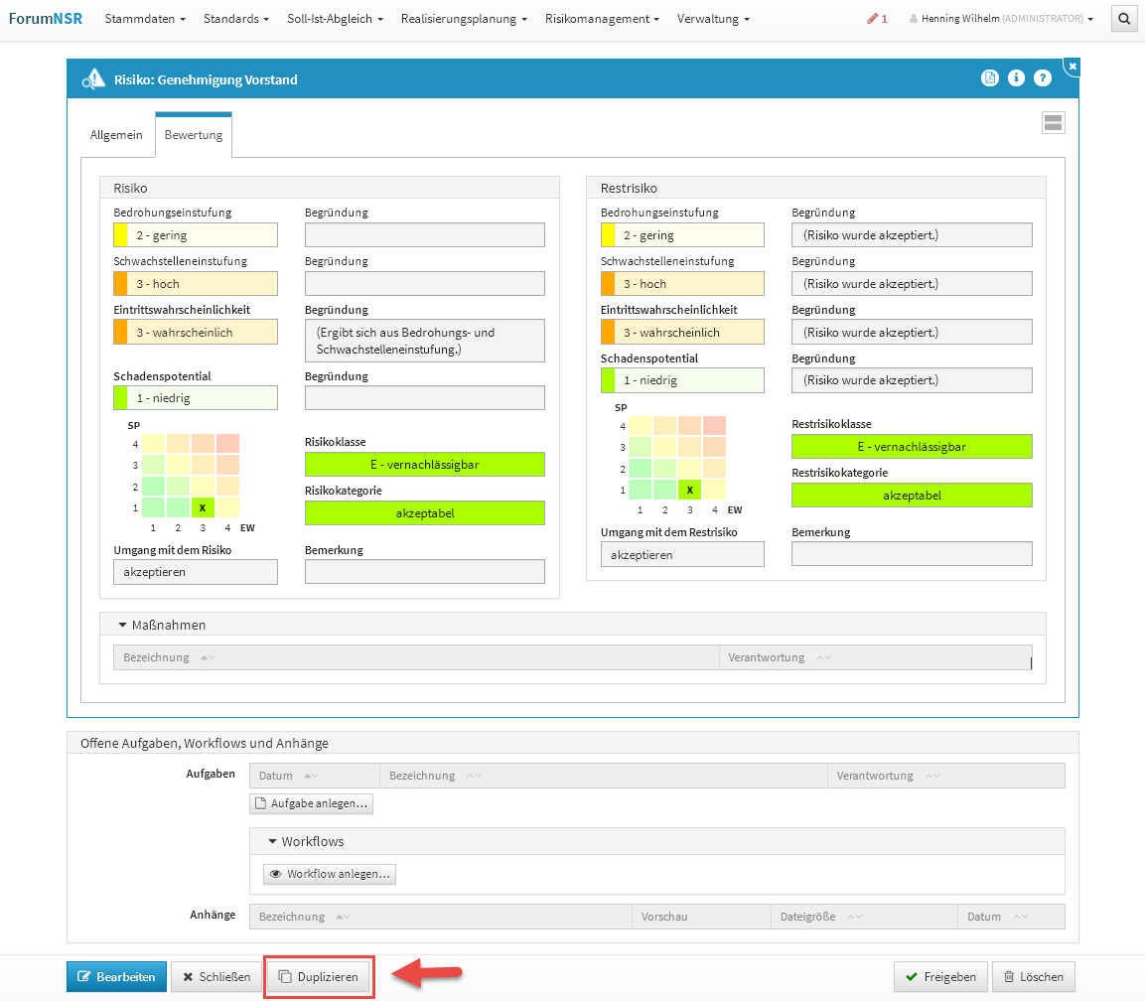This screenshot has width=1145, height=1001.
Task: Switch to the Allgemein tab
Action: pos(116,135)
